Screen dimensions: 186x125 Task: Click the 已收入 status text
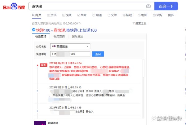coord(90,112)
